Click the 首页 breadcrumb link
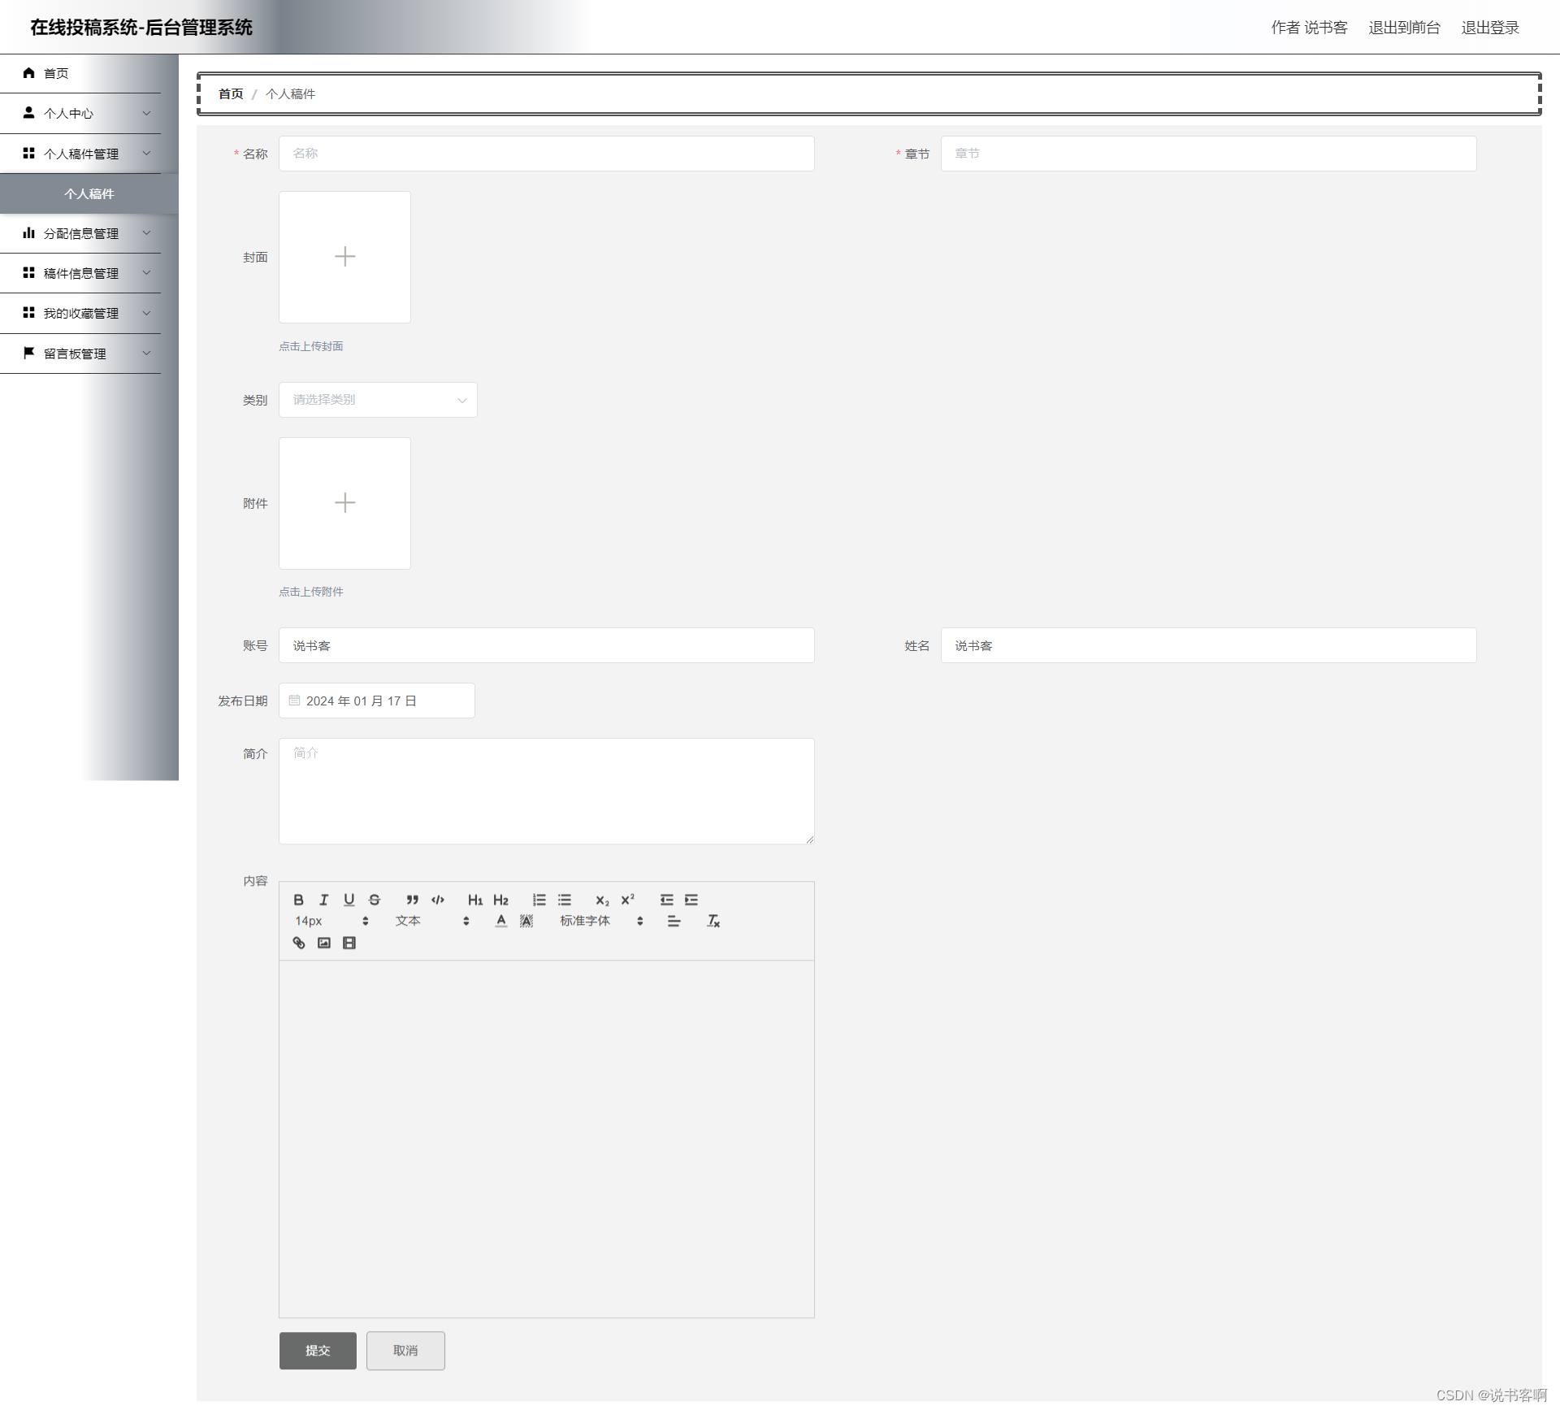 [231, 93]
